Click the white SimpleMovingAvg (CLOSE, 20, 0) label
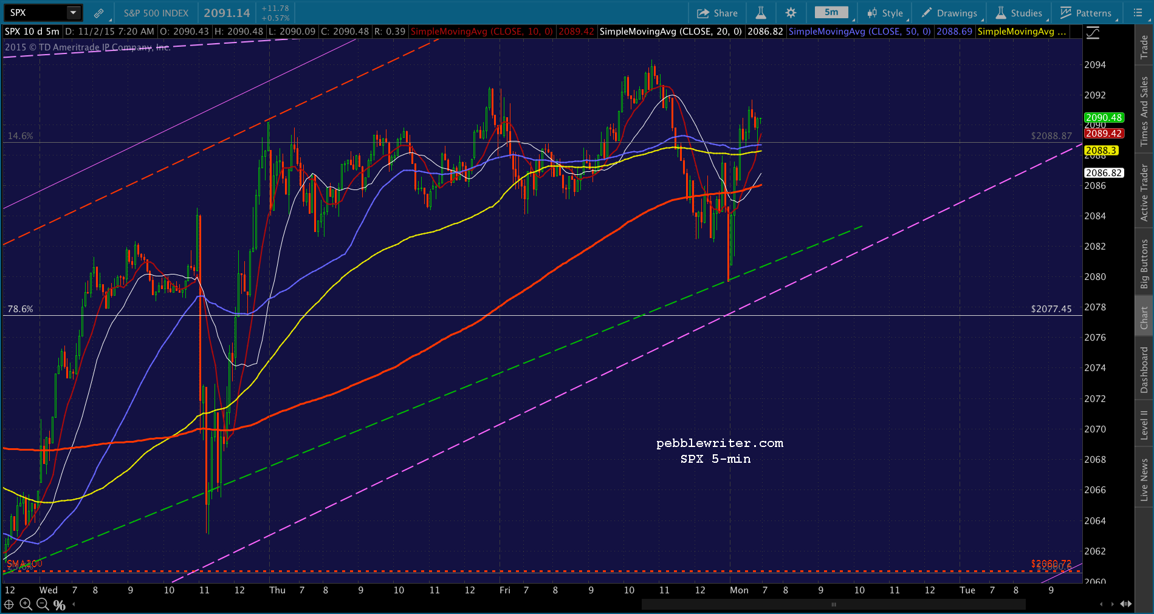This screenshot has width=1154, height=614. click(x=671, y=32)
